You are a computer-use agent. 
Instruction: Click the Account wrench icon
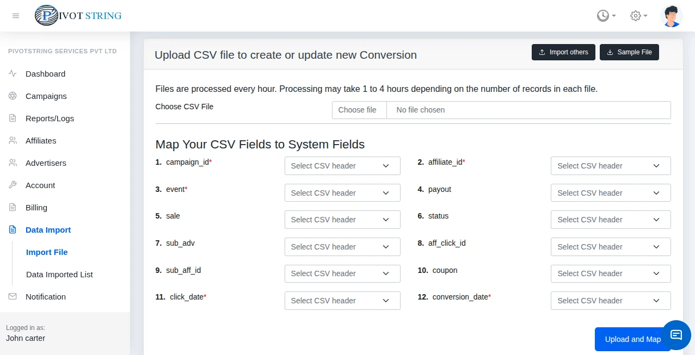[x=12, y=185]
